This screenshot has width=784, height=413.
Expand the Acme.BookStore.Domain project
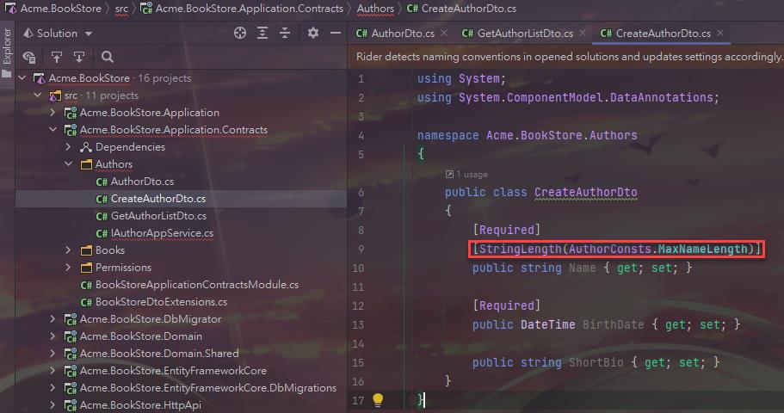[53, 336]
